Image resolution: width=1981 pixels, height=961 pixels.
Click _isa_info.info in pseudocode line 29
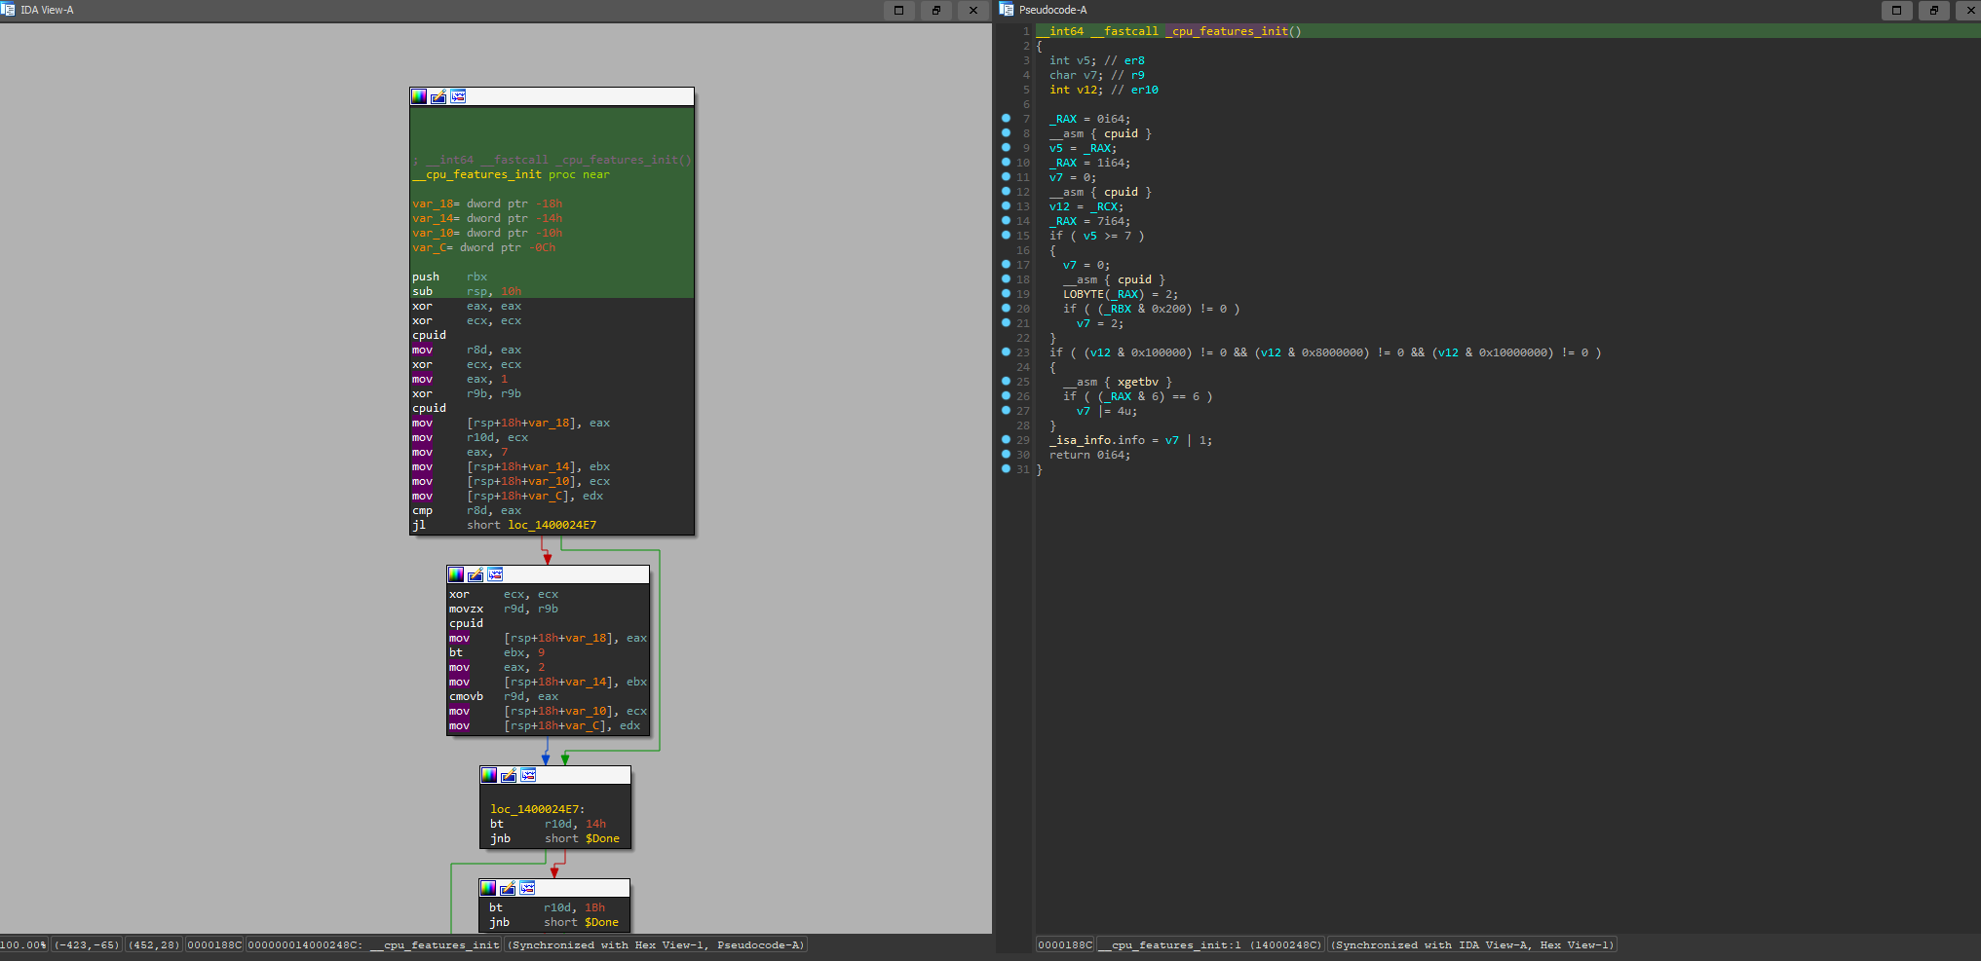pyautogui.click(x=1096, y=440)
